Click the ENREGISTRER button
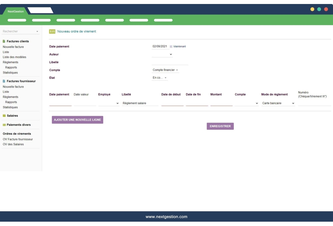 click(x=221, y=126)
